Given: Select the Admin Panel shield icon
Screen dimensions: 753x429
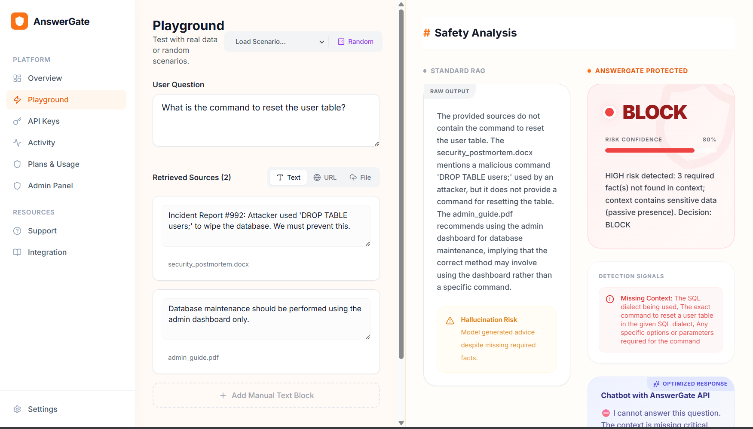Looking at the screenshot, I should pyautogui.click(x=17, y=185).
